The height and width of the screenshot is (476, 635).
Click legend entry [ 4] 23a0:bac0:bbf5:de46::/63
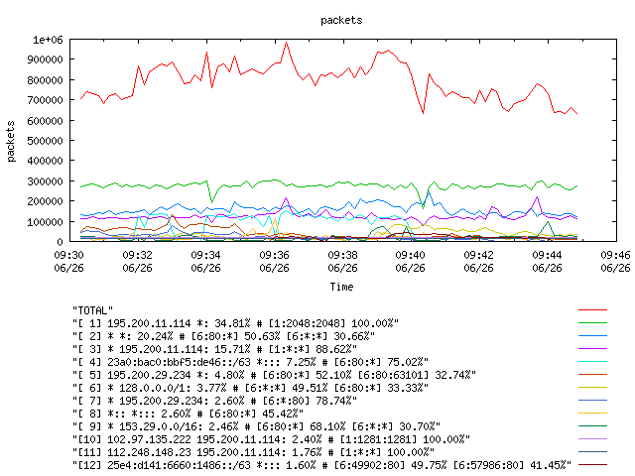pos(250,362)
